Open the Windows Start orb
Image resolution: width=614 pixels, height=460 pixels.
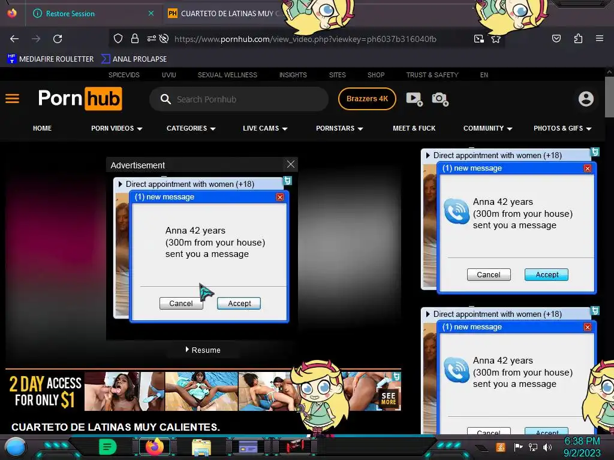[x=15, y=447]
